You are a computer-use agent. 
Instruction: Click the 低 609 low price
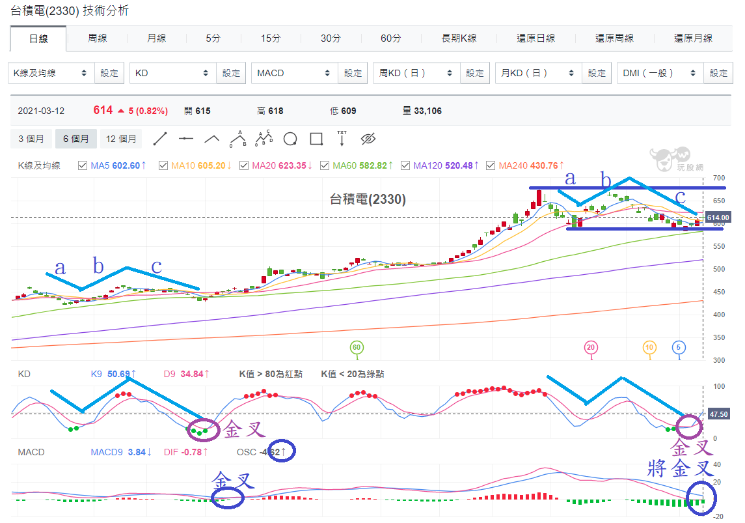[x=343, y=111]
